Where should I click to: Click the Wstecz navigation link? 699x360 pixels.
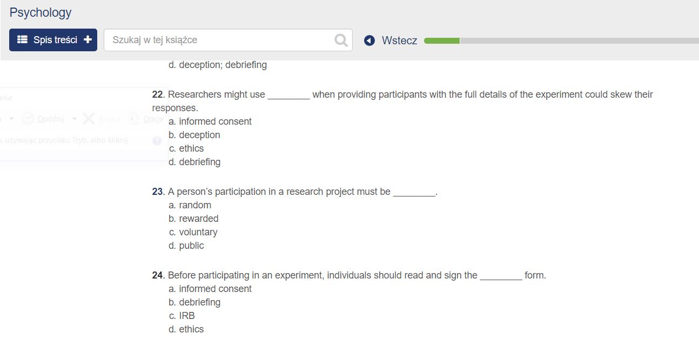point(400,40)
